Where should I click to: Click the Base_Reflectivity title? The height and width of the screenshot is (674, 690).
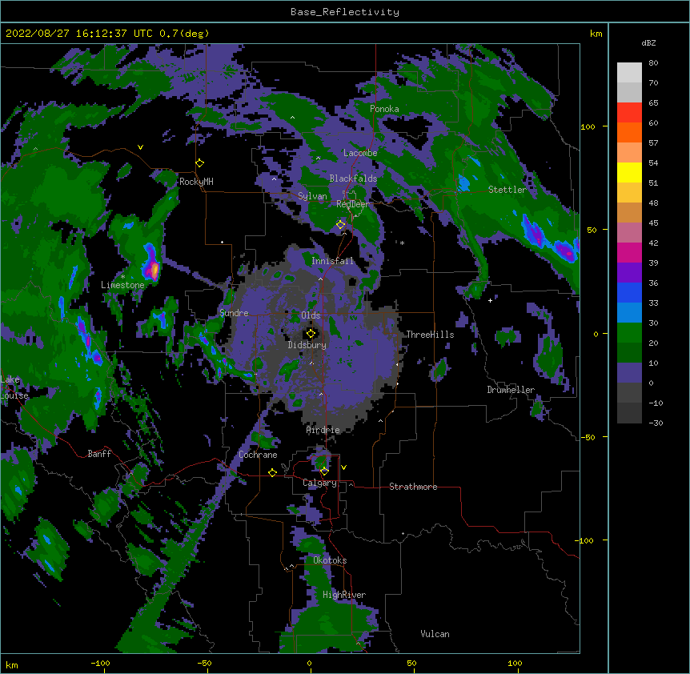pyautogui.click(x=345, y=12)
